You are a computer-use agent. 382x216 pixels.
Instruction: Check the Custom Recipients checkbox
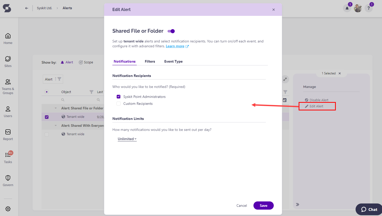pyautogui.click(x=119, y=104)
